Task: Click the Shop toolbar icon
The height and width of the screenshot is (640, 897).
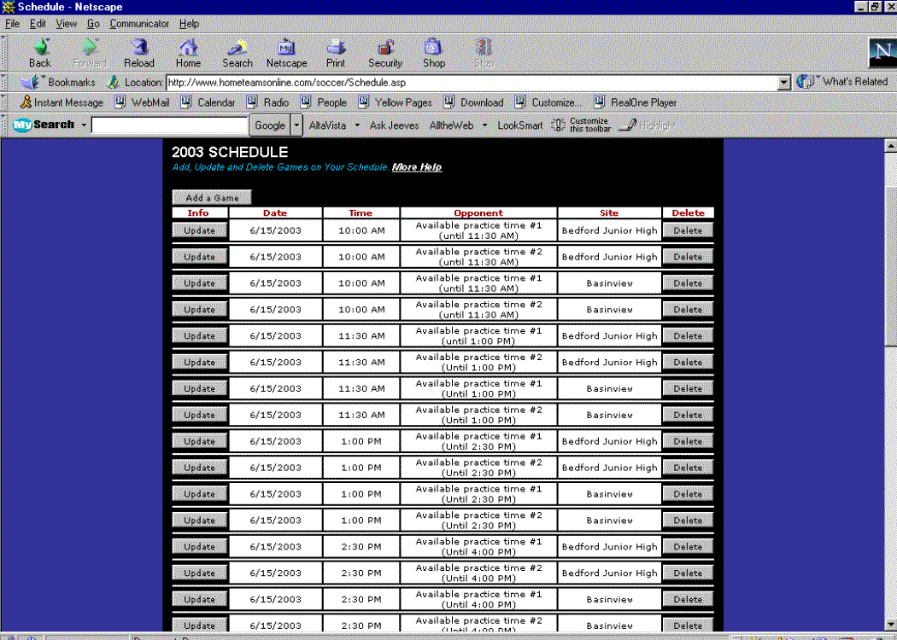Action: (434, 53)
